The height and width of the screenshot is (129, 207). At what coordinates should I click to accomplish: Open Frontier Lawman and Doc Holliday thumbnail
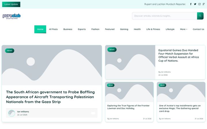[129, 92]
